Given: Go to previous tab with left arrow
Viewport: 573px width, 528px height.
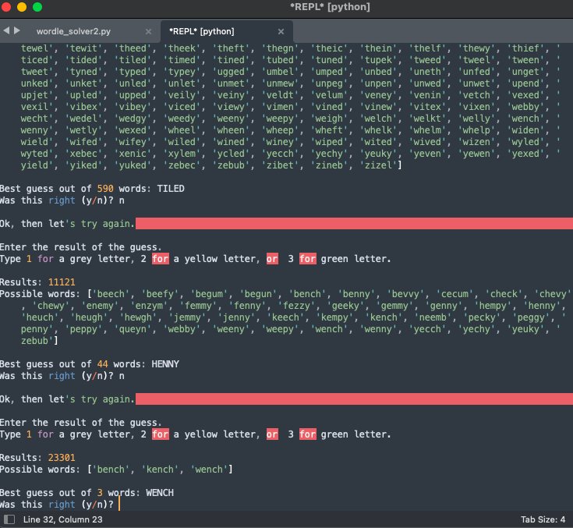Looking at the screenshot, I should pyautogui.click(x=6, y=31).
